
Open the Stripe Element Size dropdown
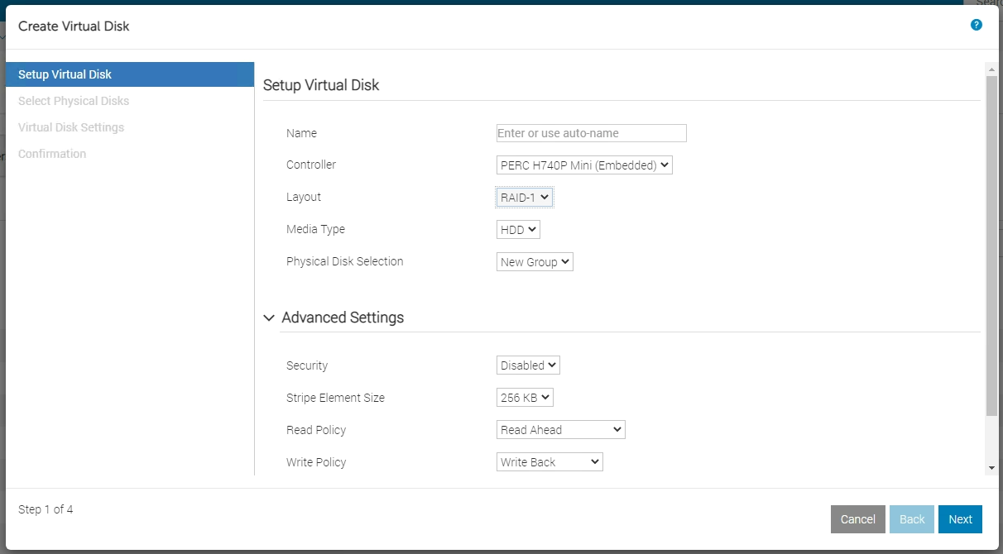(525, 397)
